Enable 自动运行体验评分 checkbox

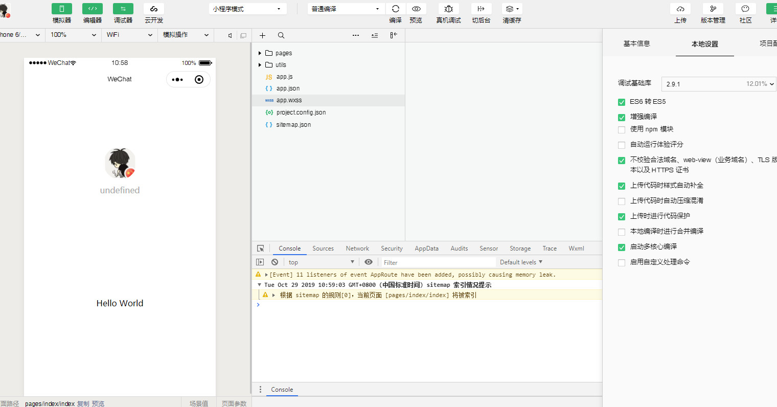click(x=622, y=145)
